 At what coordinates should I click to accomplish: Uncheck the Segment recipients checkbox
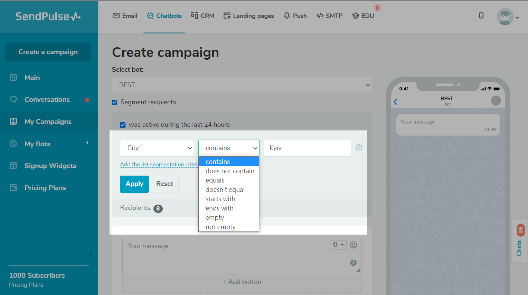(x=115, y=102)
